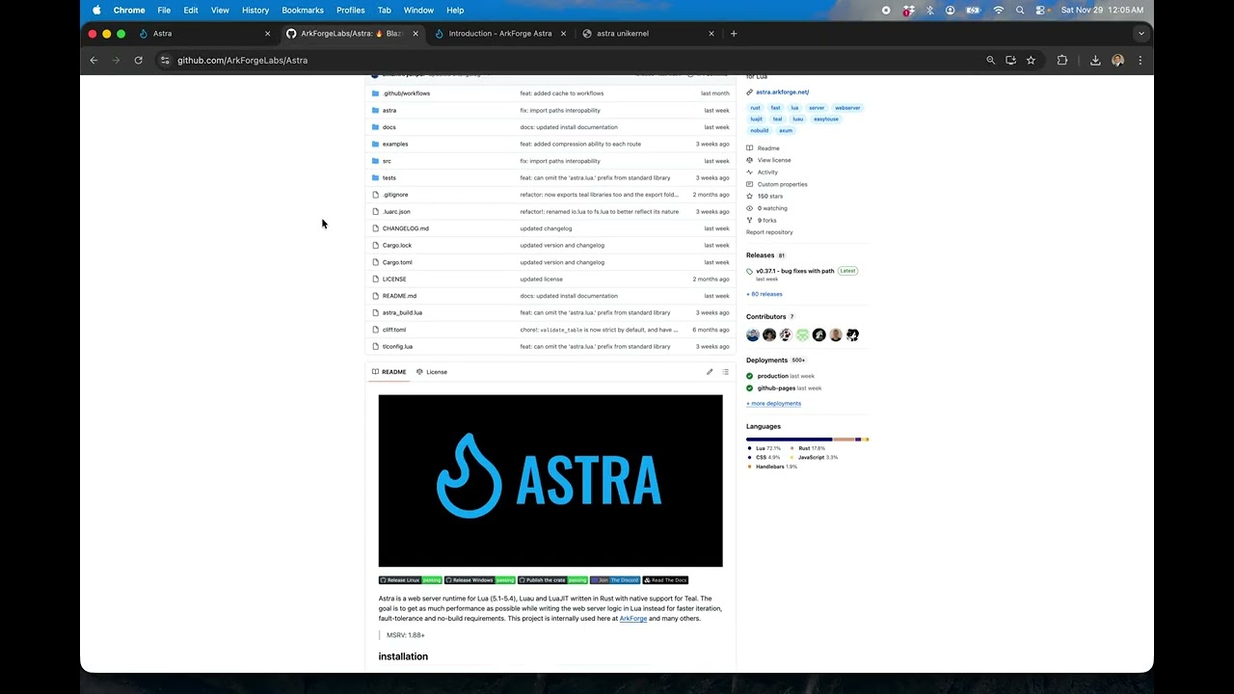Open Chrome three-dot menu

tap(1140, 60)
